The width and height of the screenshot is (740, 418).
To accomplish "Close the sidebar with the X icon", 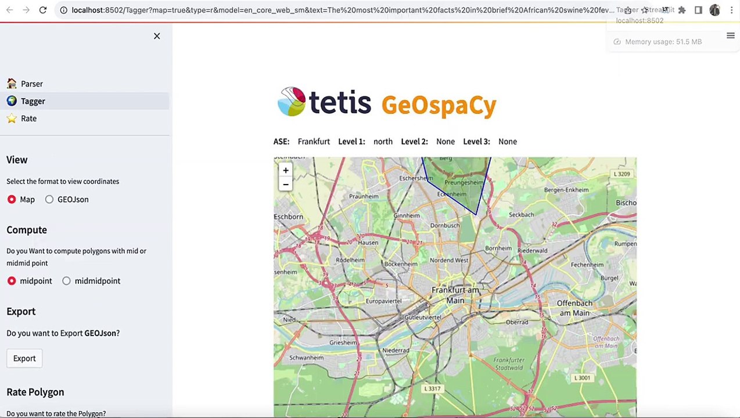I will pyautogui.click(x=157, y=36).
